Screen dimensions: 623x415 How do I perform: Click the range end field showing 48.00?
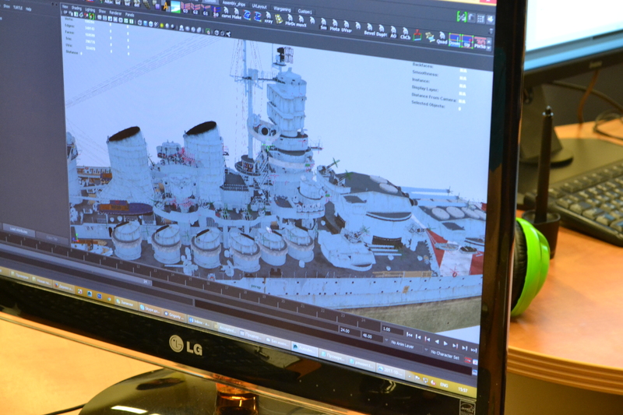(x=367, y=337)
